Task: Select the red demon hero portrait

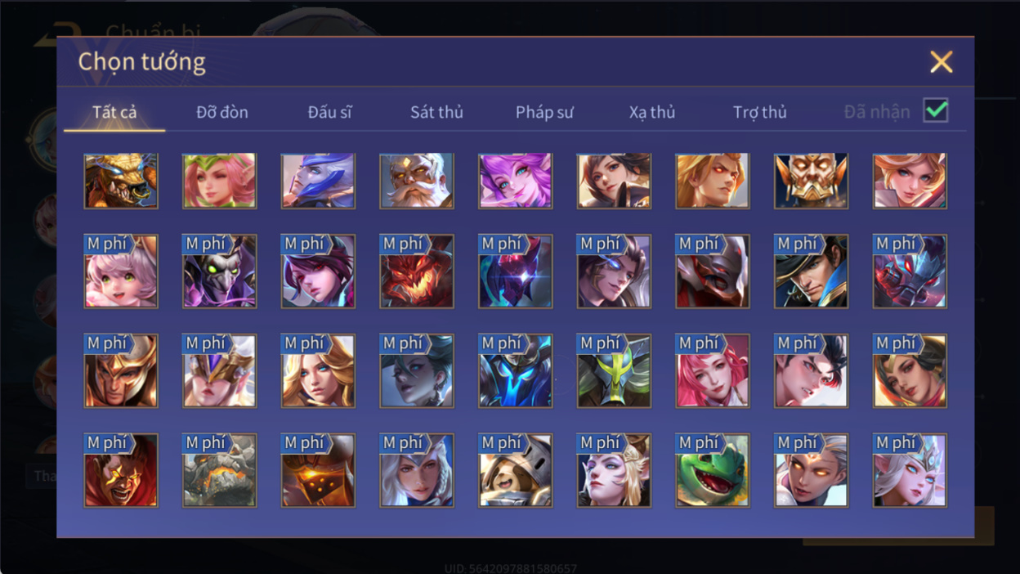Action: click(x=417, y=271)
